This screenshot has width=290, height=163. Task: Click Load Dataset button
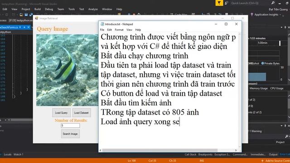(82, 113)
